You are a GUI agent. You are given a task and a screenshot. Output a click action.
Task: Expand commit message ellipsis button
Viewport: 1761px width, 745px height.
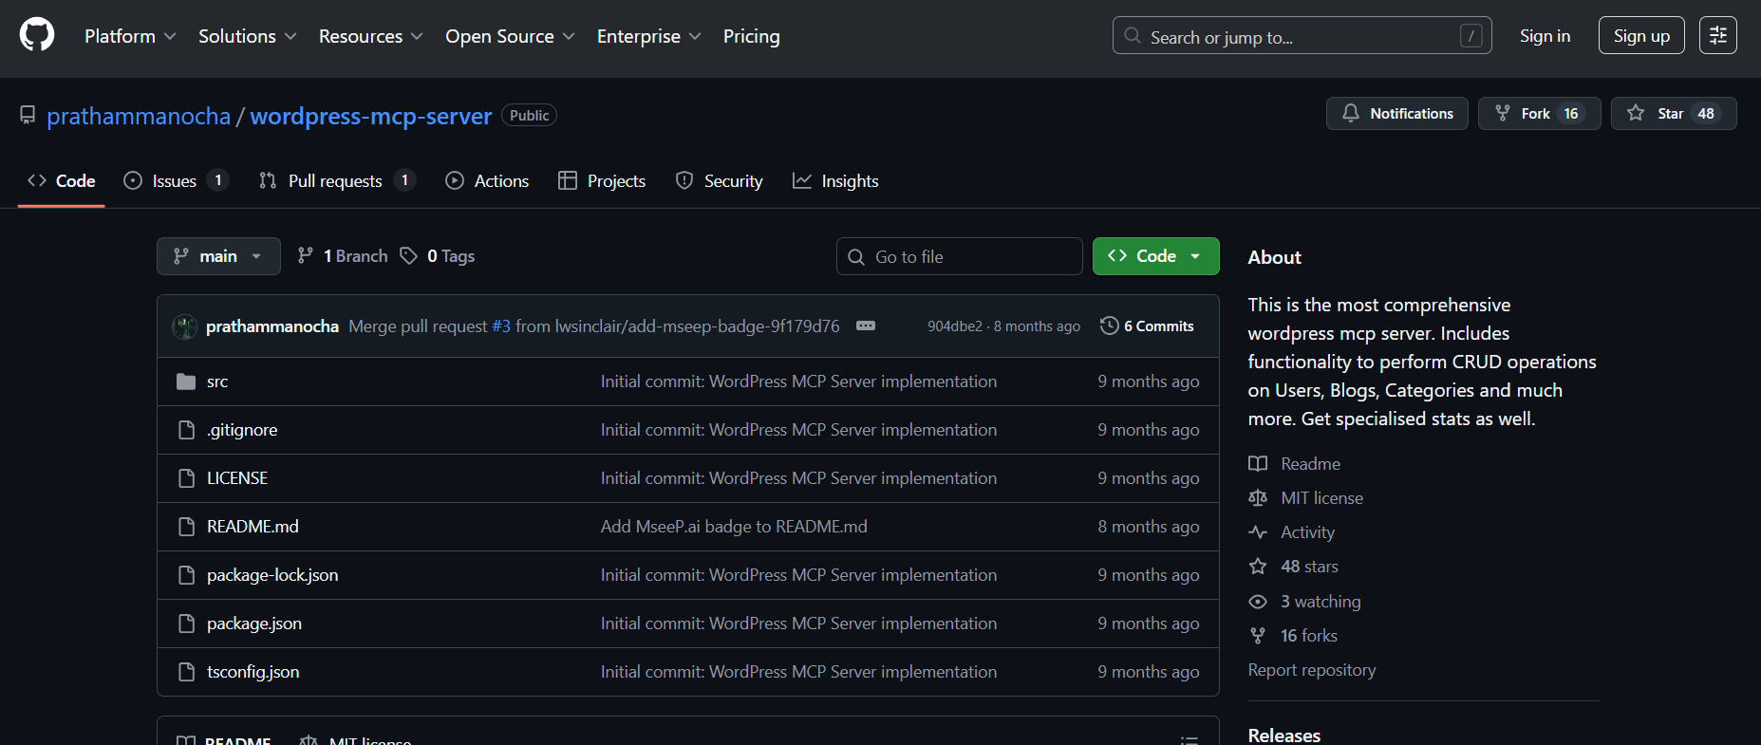[x=866, y=326]
